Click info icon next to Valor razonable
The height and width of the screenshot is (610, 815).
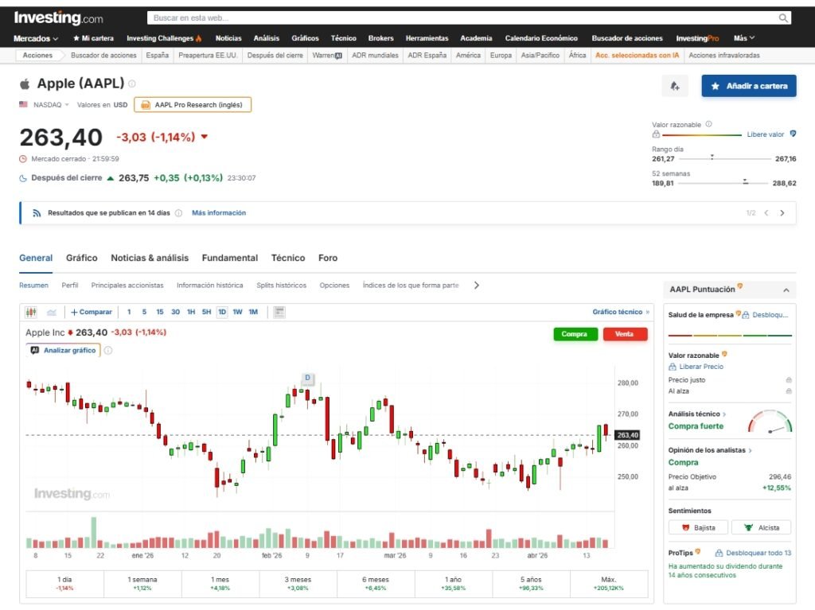pos(708,124)
